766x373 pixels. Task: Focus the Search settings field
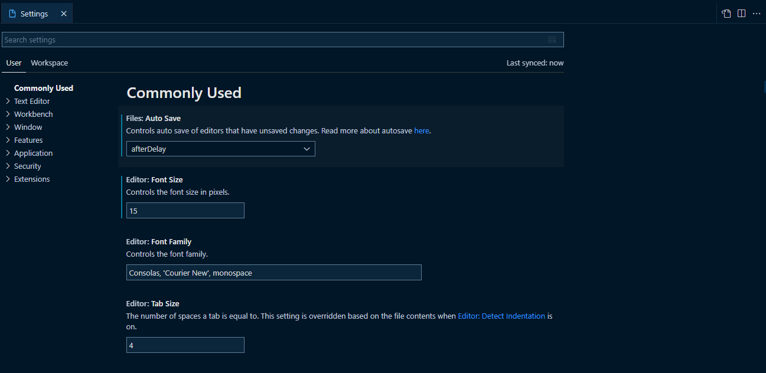point(283,40)
